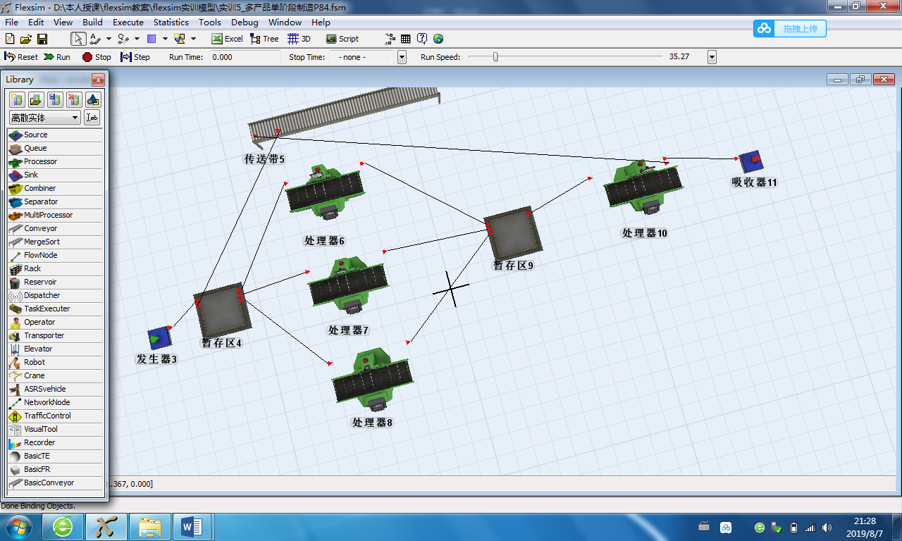Open the Stop Time dropdown arrow
Viewport: 902px width, 541px height.
click(x=402, y=57)
